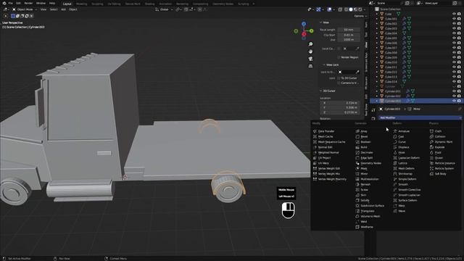Enable the Render Region checkbox
The width and height of the screenshot is (464, 261).
click(x=339, y=57)
